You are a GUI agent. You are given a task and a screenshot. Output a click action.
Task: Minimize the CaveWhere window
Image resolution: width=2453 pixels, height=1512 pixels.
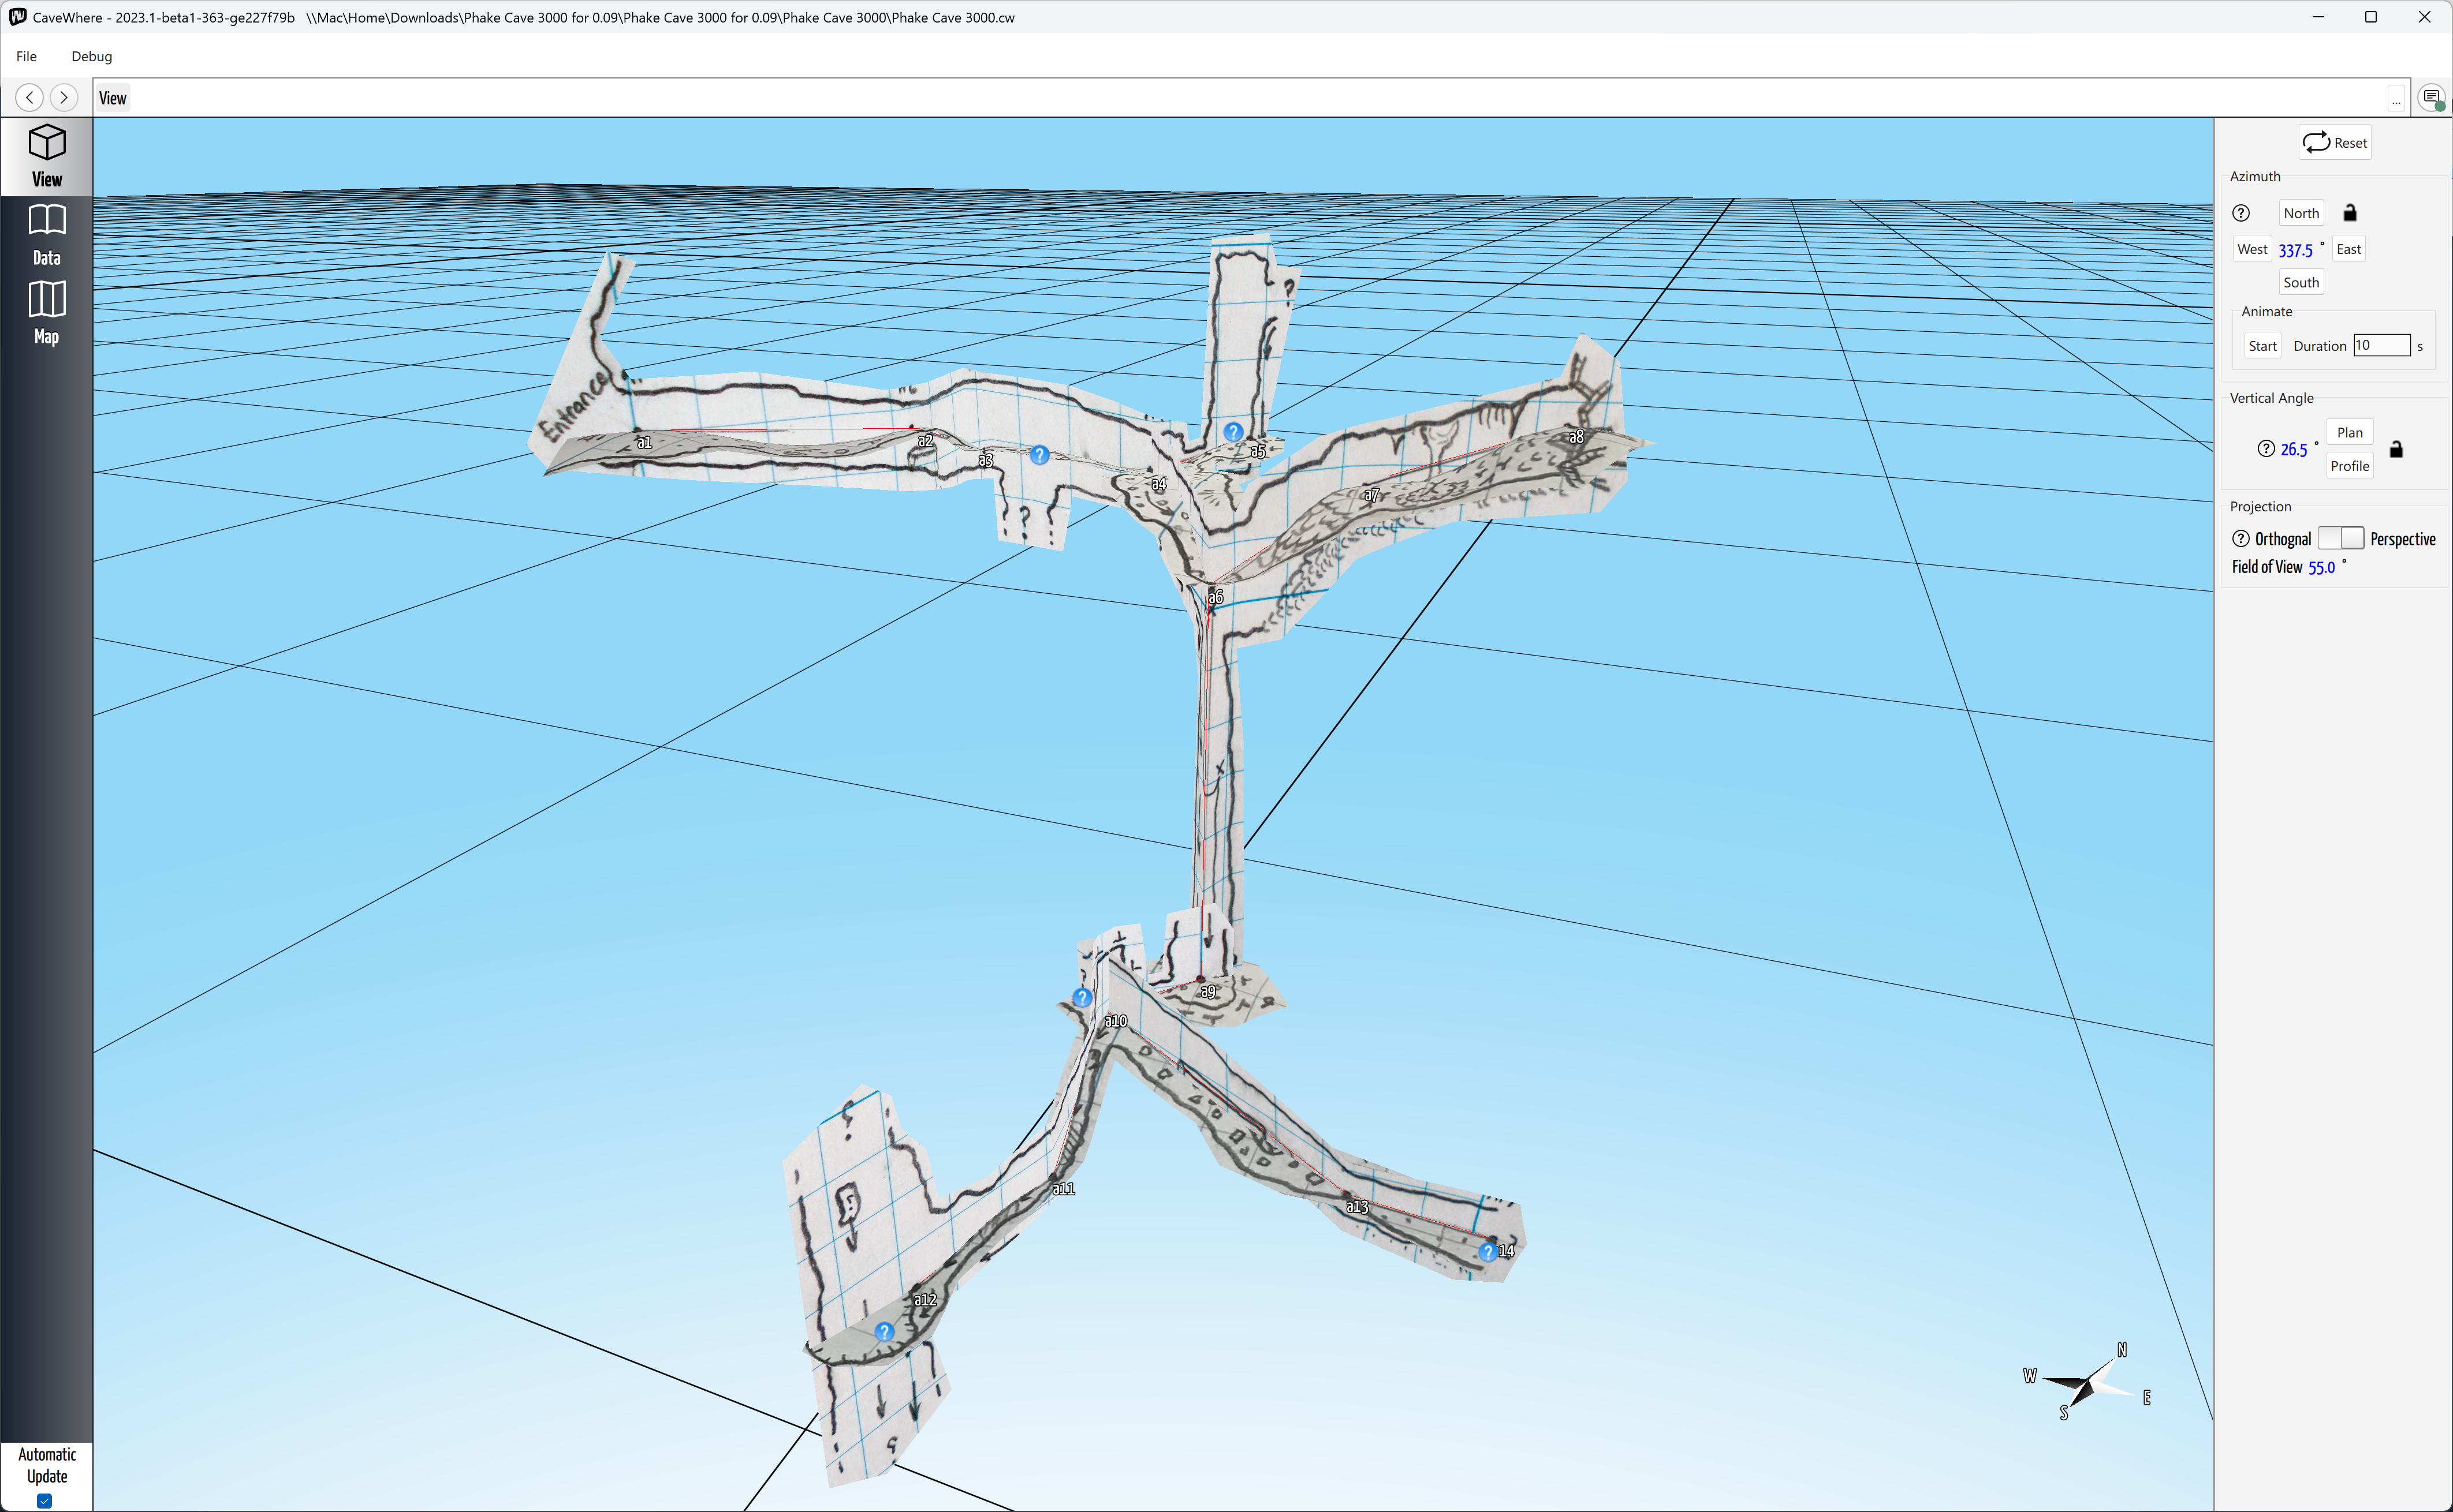coord(2318,17)
